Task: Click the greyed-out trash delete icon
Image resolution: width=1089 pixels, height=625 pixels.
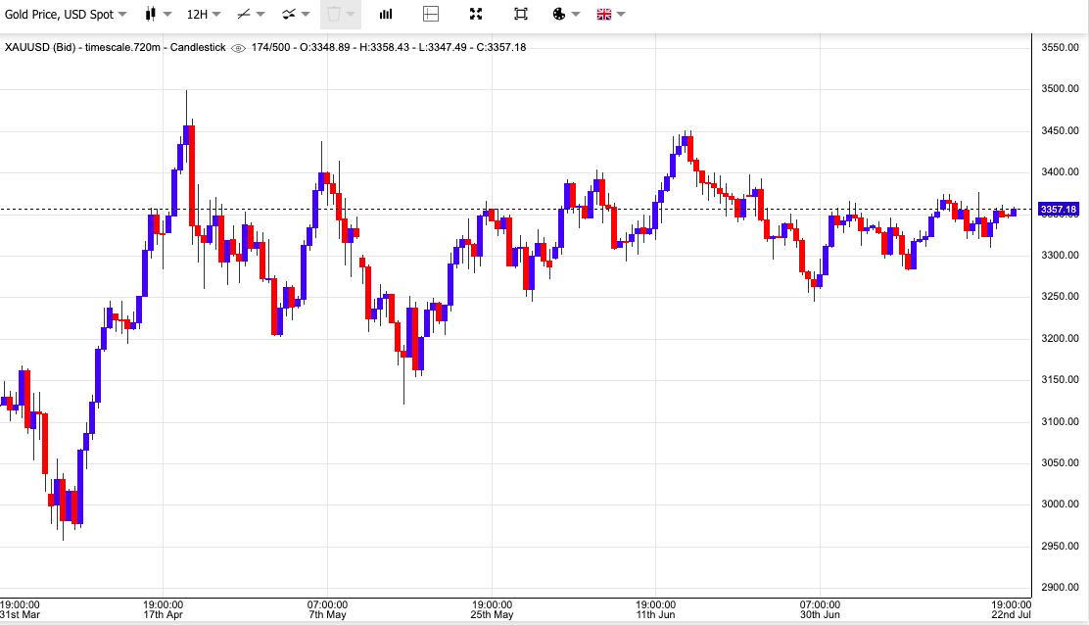Action: tap(333, 14)
